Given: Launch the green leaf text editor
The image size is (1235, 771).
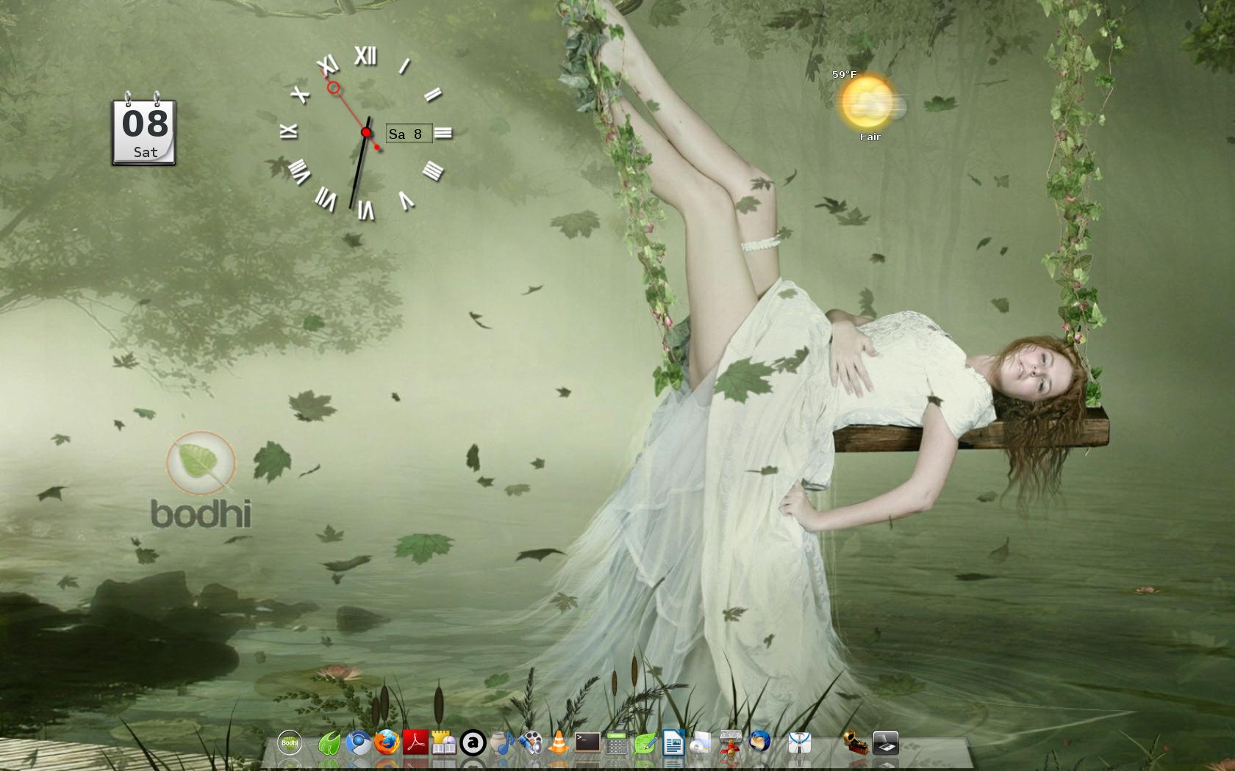Looking at the screenshot, I should (645, 743).
